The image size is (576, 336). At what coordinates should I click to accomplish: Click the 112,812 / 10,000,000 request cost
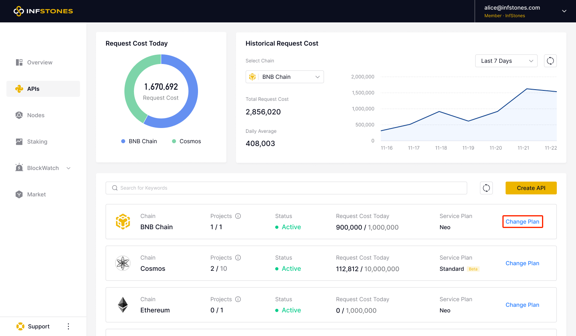pyautogui.click(x=368, y=269)
